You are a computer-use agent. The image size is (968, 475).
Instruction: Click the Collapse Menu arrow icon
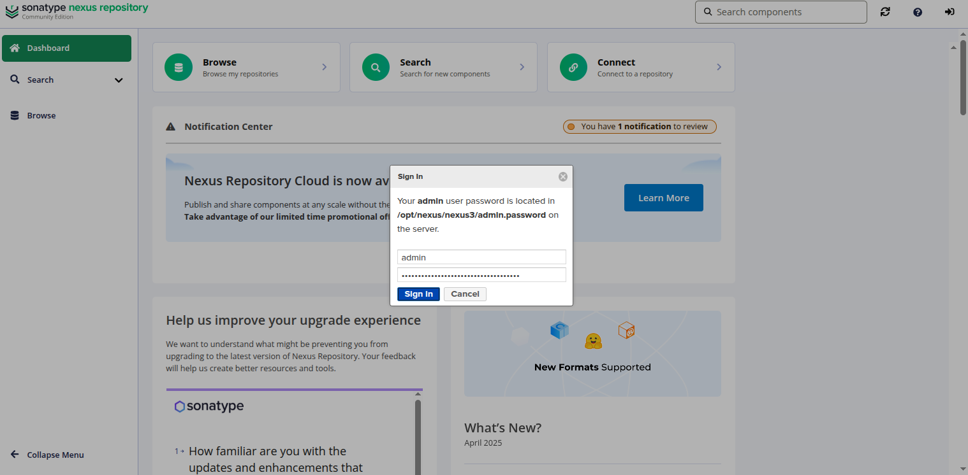click(x=15, y=455)
